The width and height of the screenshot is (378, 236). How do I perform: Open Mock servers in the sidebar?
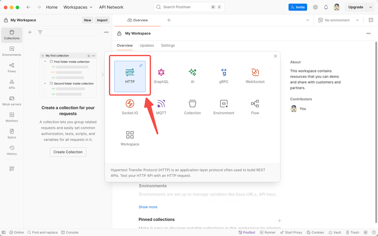click(x=12, y=101)
